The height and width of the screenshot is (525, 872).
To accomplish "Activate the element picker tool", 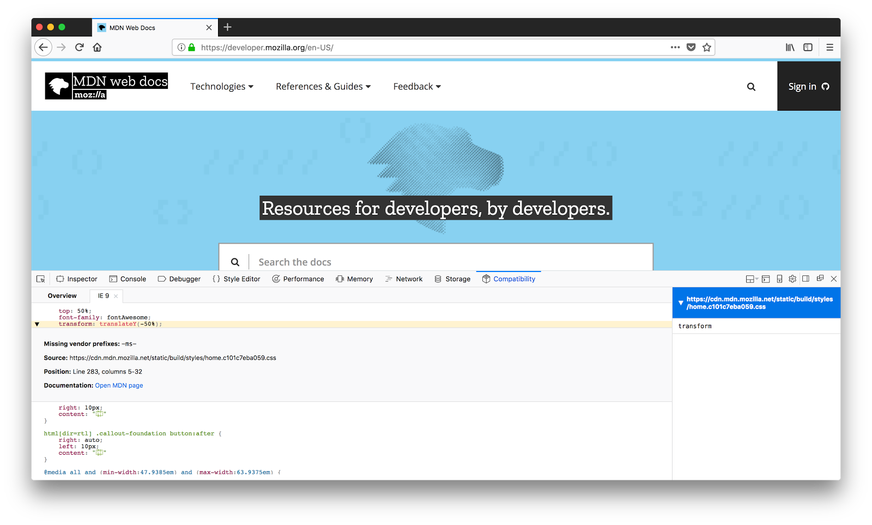I will [41, 279].
